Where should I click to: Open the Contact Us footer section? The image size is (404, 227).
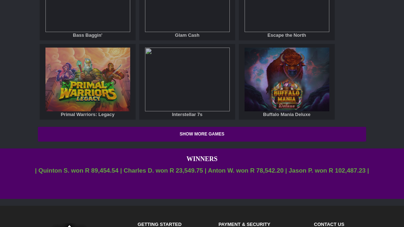pos(329,224)
